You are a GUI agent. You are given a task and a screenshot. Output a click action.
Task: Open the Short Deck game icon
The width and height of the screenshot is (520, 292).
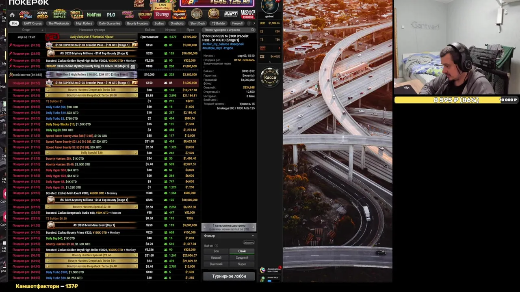click(129, 14)
